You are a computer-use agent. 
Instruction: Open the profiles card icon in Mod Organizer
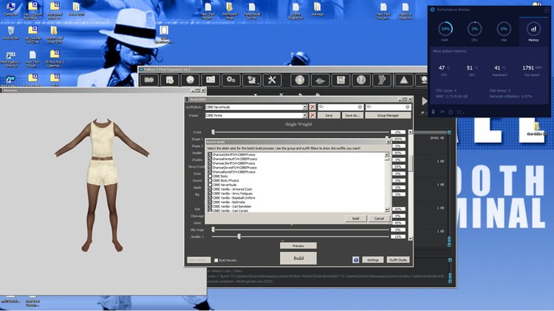[x=211, y=81]
